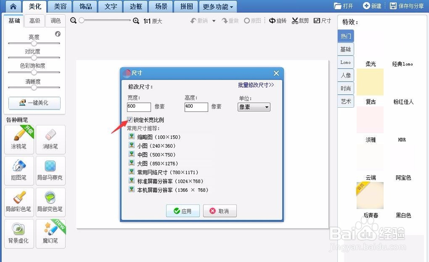The width and height of the screenshot is (429, 262).
Task: Select the 背景虚化 background blur tool
Action: click(x=19, y=234)
